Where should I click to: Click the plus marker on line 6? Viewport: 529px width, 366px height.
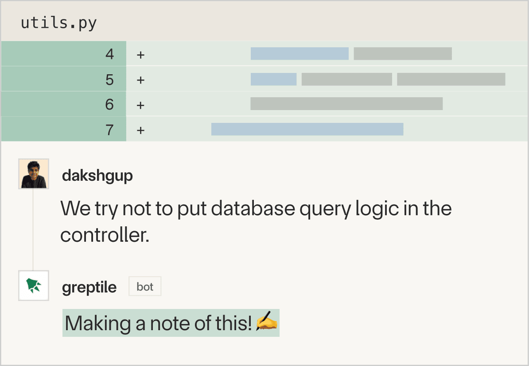141,105
